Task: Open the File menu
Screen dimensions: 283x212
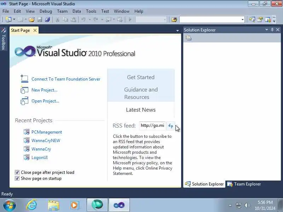Action: tap(6, 11)
